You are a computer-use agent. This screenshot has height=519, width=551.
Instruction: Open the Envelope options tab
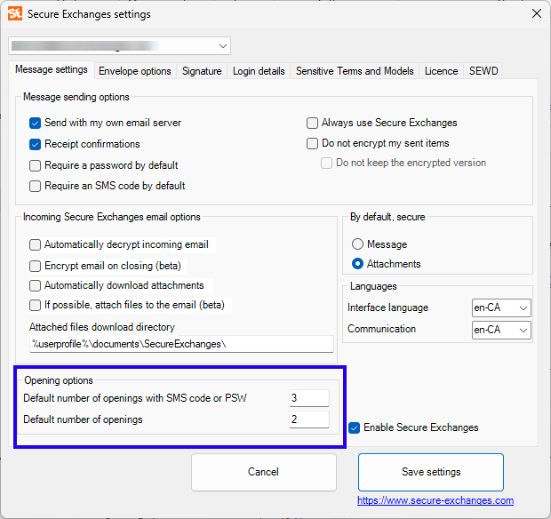point(135,71)
